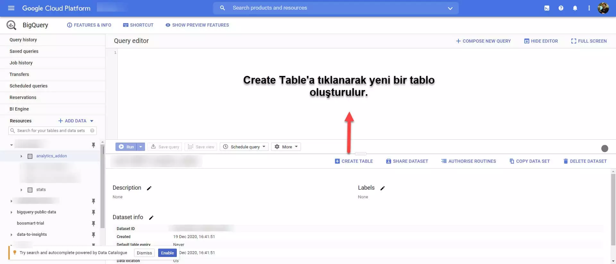Unpin the first project with pin icon
616x264 pixels.
tap(93, 145)
